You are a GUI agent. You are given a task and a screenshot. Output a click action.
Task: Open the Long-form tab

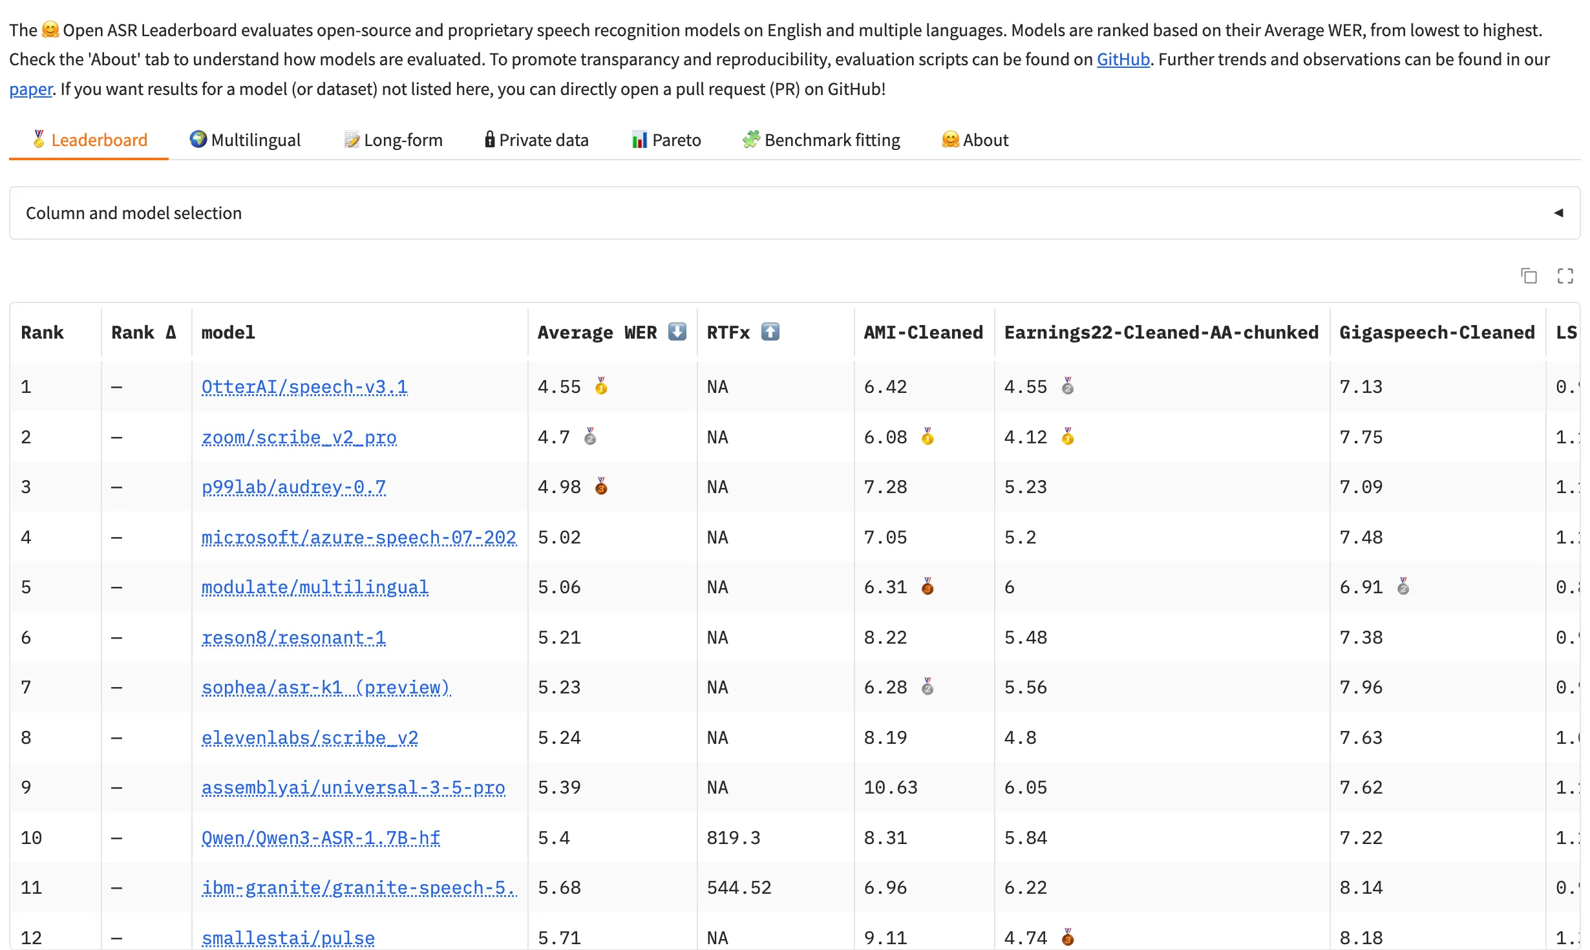pyautogui.click(x=393, y=140)
